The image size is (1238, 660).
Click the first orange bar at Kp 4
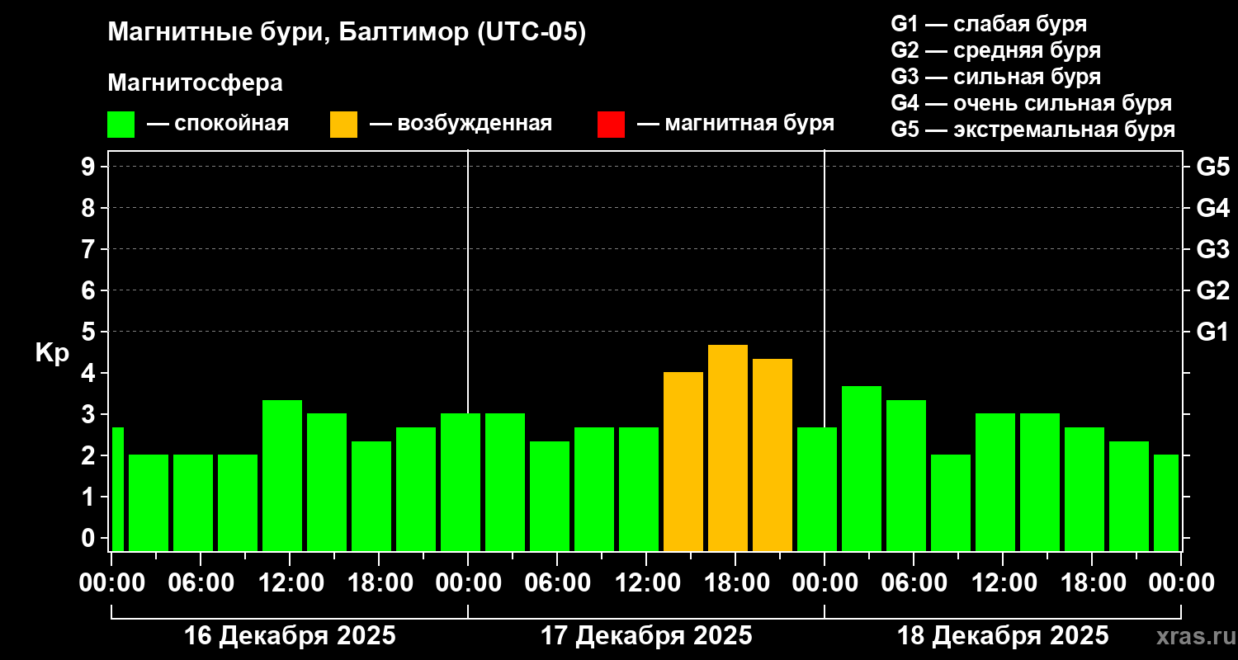pos(683,461)
